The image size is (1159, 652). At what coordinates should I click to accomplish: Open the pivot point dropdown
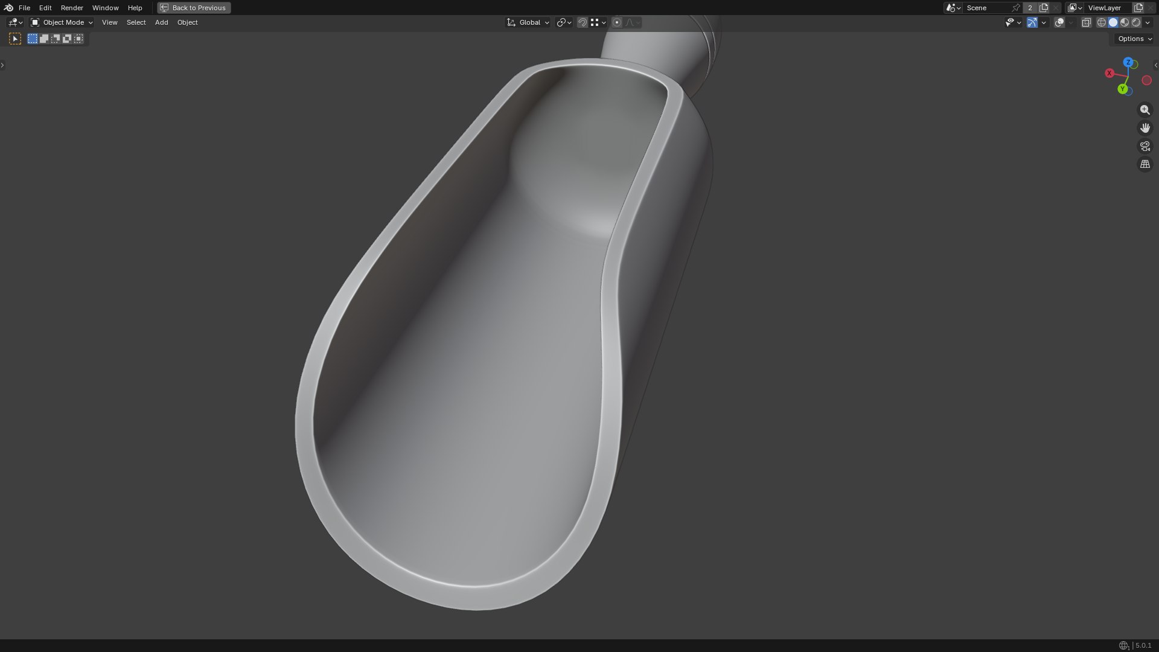pos(564,22)
